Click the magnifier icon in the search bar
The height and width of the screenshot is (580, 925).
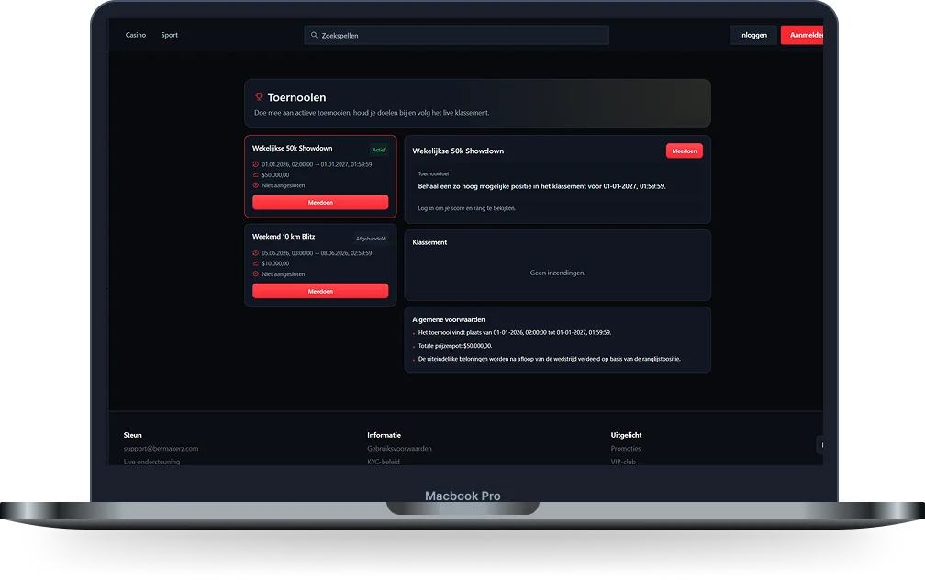(x=315, y=35)
